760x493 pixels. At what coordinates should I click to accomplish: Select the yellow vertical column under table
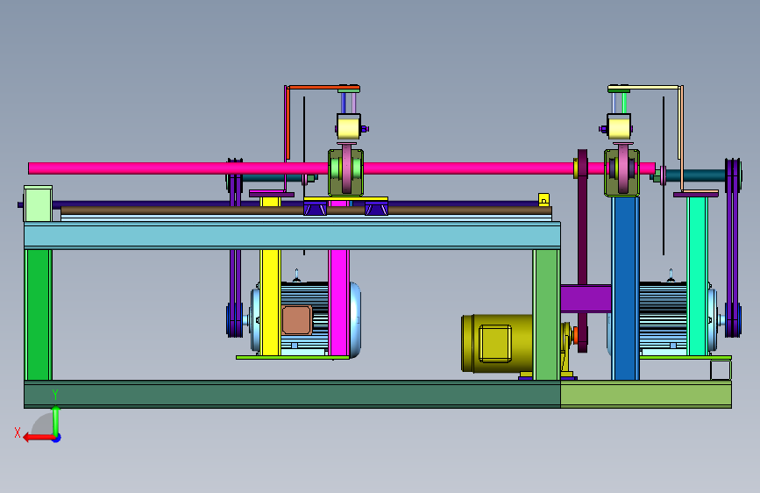270,303
